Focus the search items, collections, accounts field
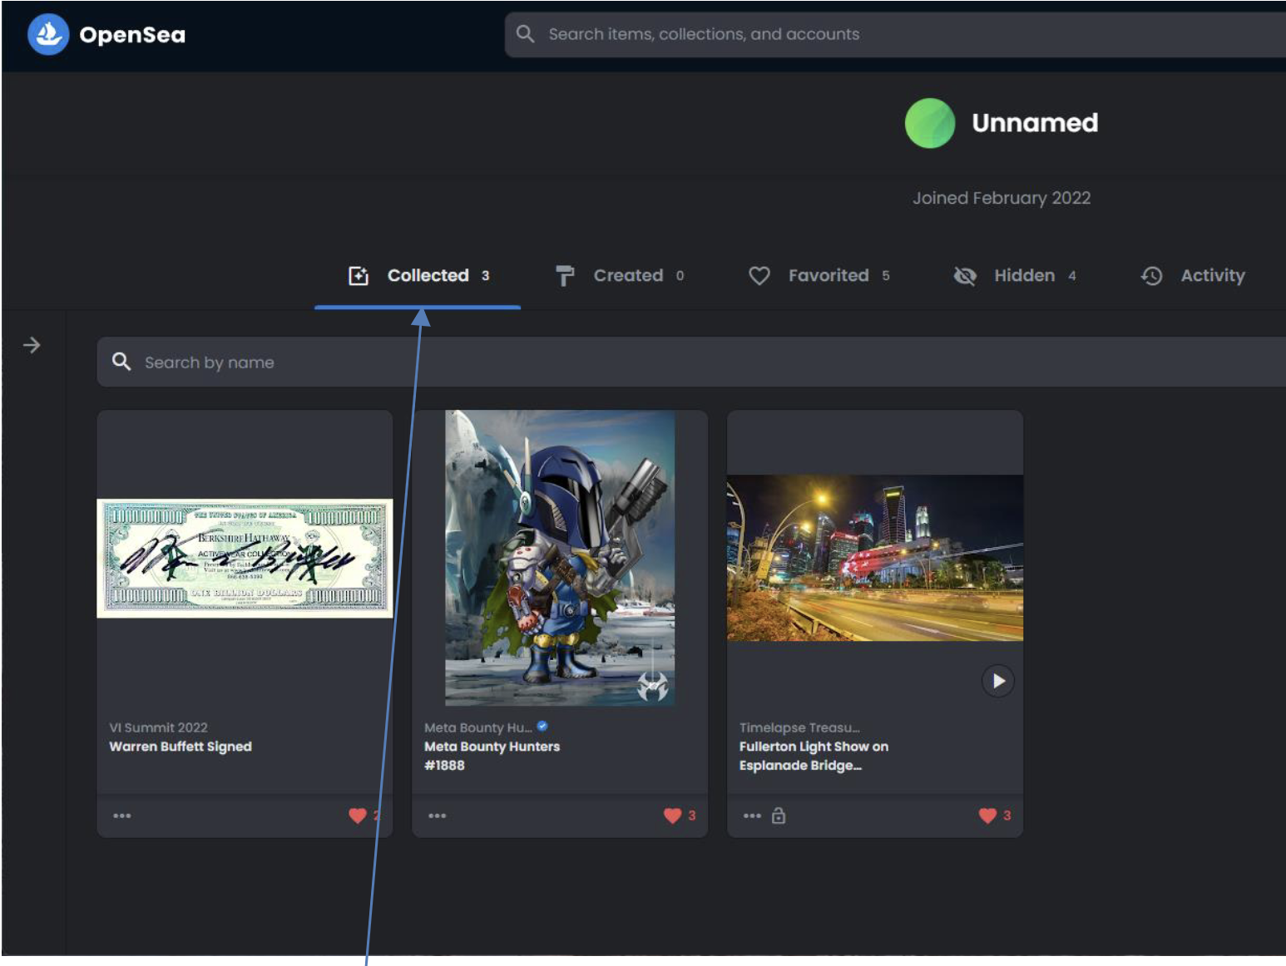 click(895, 34)
